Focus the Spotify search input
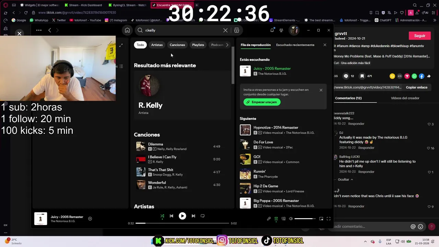439x247 pixels. pyautogui.click(x=183, y=30)
